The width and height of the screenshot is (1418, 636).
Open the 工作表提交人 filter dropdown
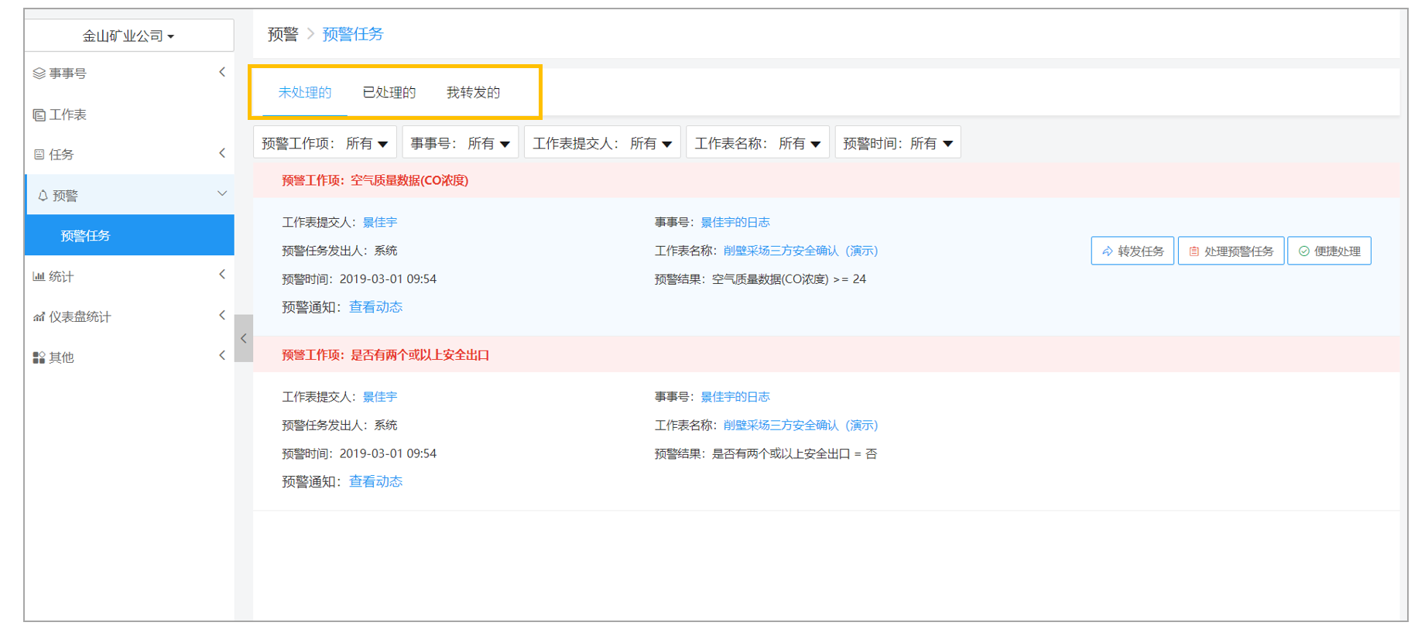602,143
